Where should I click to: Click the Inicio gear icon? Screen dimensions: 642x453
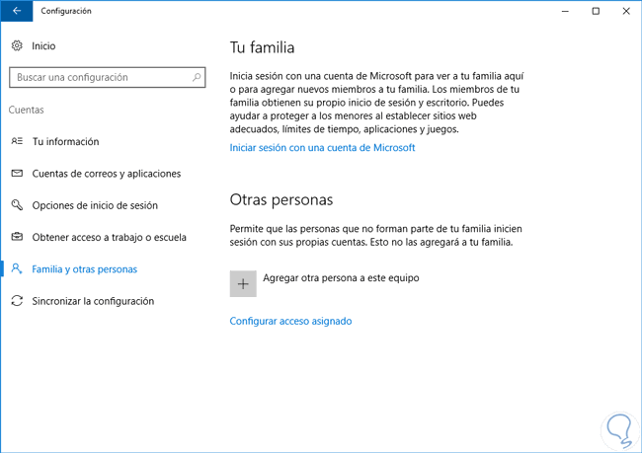[17, 45]
